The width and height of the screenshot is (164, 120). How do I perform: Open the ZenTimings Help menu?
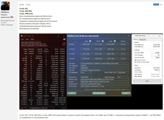coord(32,39)
